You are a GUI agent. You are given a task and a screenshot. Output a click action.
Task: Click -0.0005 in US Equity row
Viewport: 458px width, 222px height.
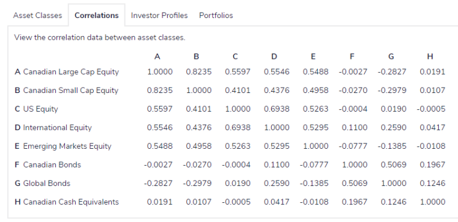(x=431, y=109)
